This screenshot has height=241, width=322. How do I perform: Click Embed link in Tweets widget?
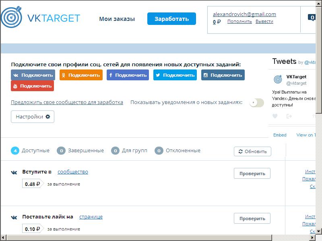tap(280, 135)
